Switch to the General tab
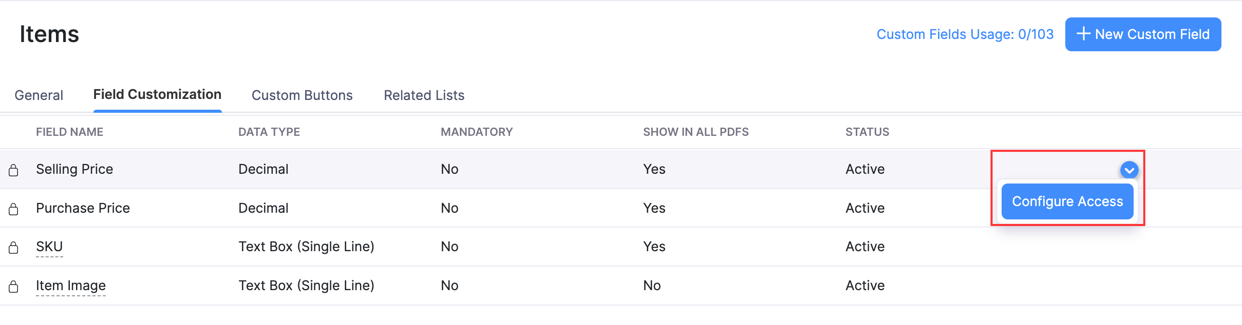The width and height of the screenshot is (1242, 325). click(x=39, y=95)
